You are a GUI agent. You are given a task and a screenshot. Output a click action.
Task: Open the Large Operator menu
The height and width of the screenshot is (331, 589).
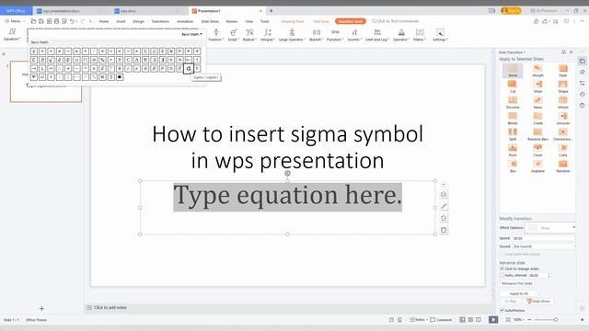[292, 35]
